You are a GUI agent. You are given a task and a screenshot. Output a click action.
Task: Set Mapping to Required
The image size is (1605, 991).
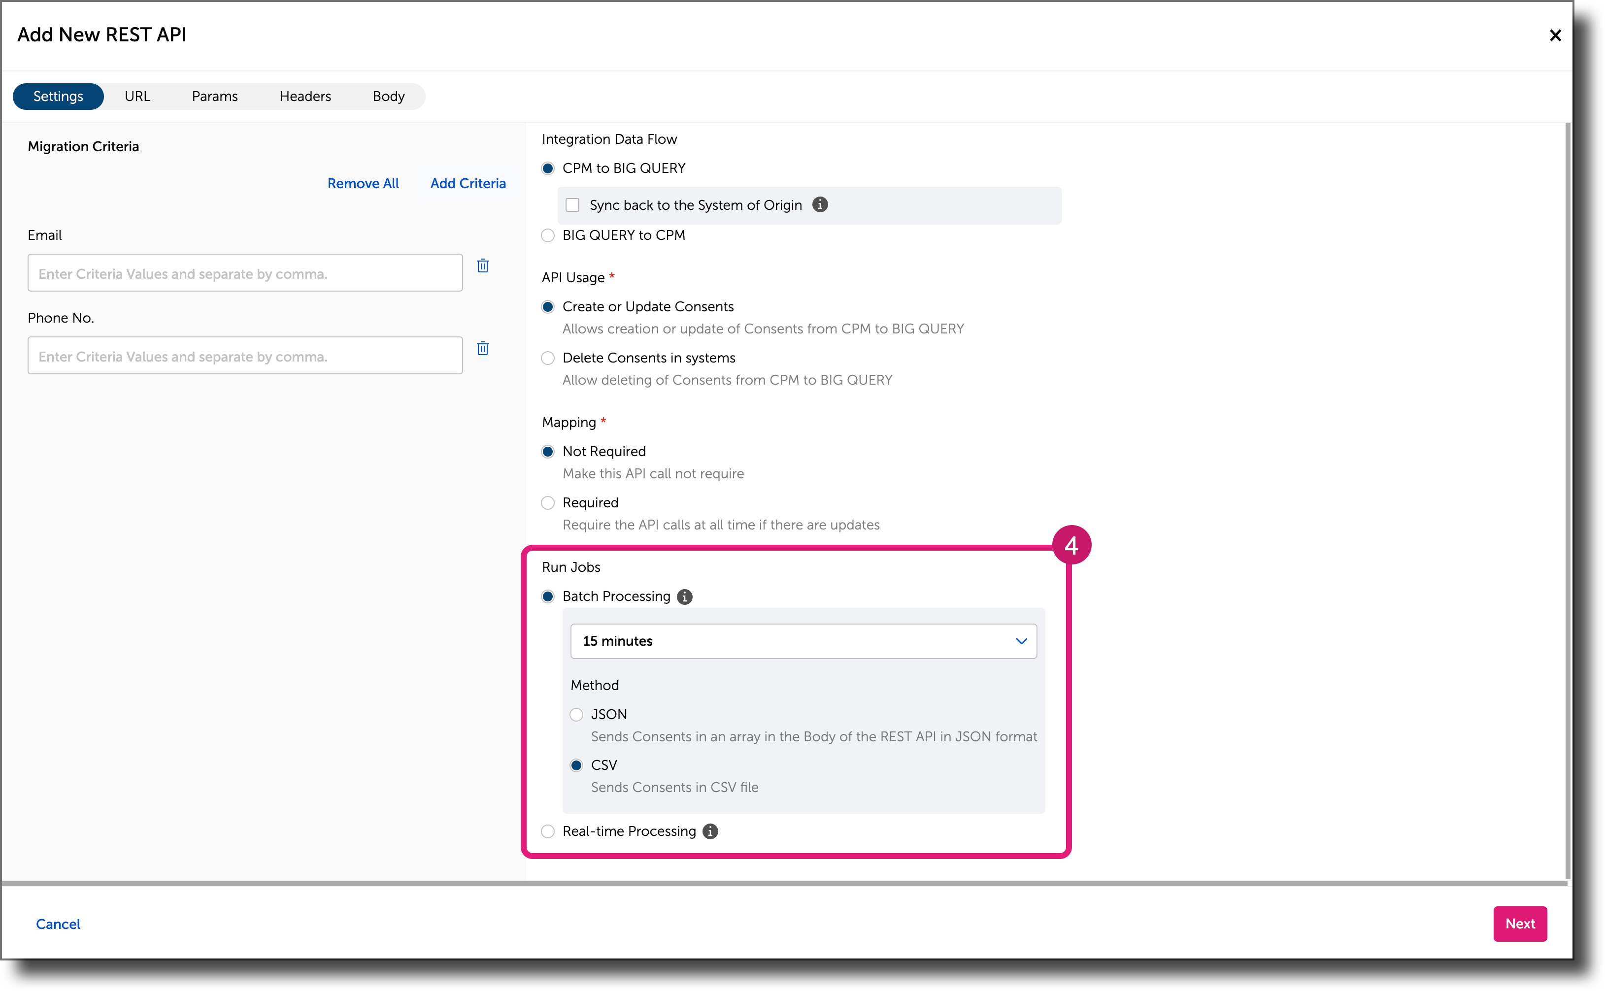(x=548, y=503)
